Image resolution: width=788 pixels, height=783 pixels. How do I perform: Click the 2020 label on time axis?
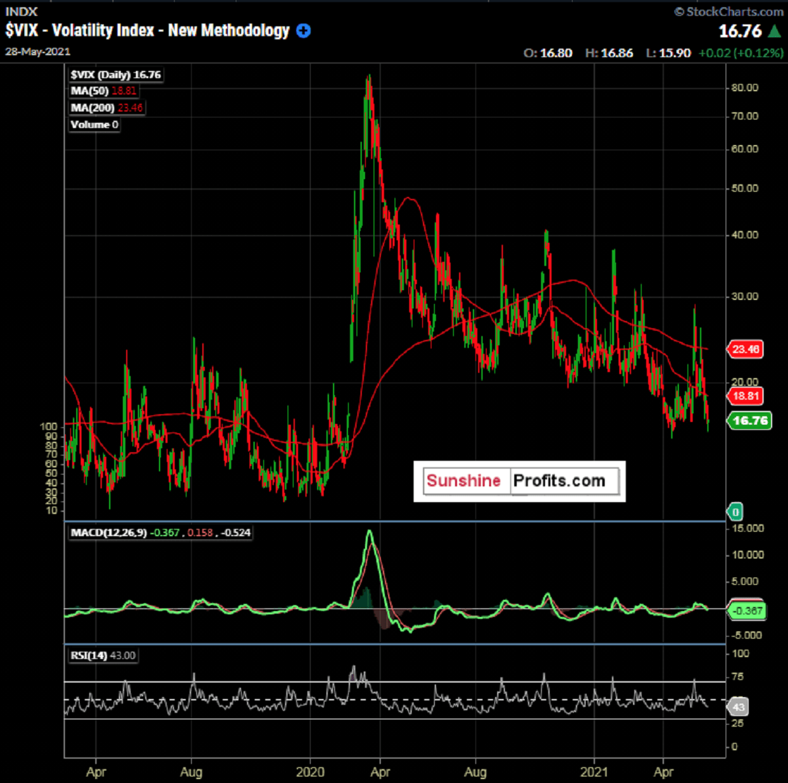311,772
